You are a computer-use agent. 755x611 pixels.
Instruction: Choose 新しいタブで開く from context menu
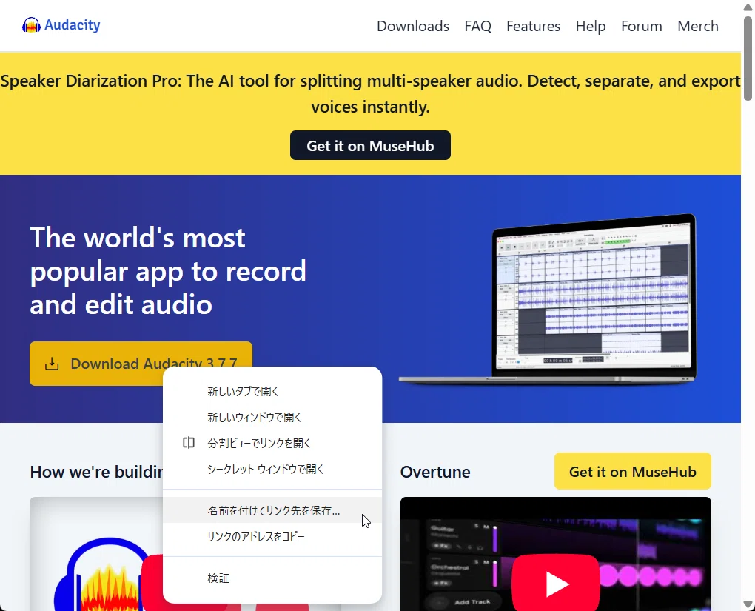272,391
